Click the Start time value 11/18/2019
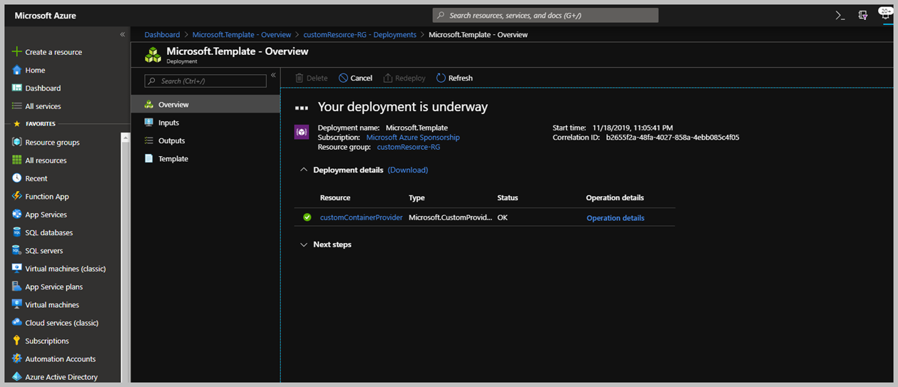Image resolution: width=898 pixels, height=387 pixels. point(632,128)
